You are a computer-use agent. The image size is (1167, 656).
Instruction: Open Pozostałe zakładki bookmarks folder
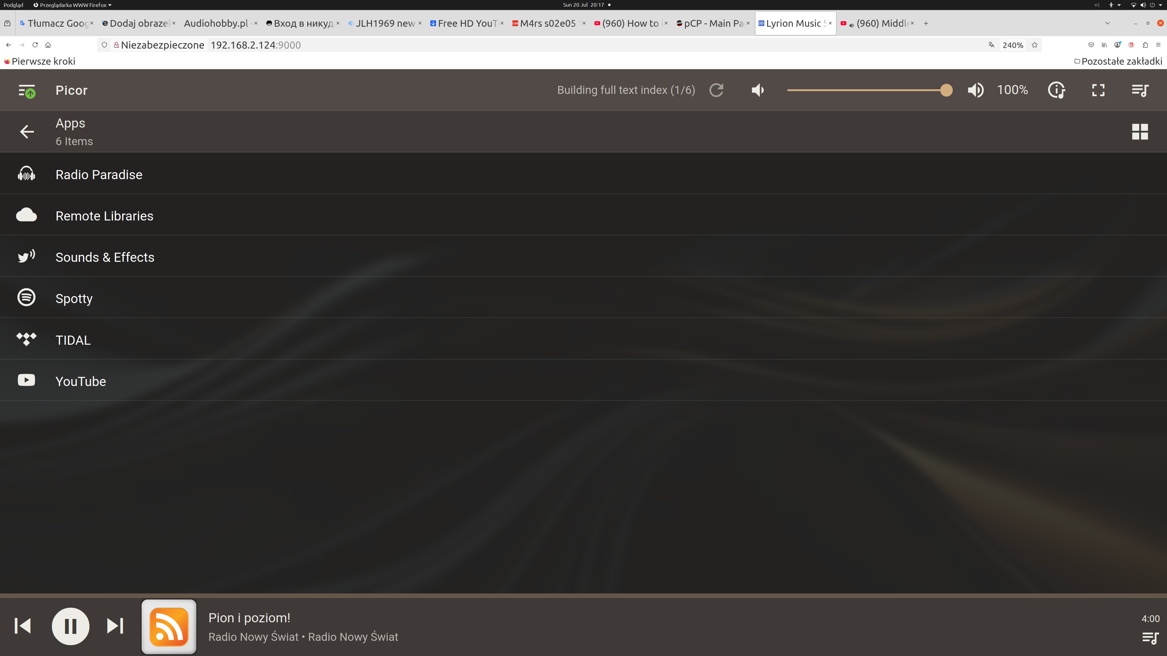click(1118, 61)
